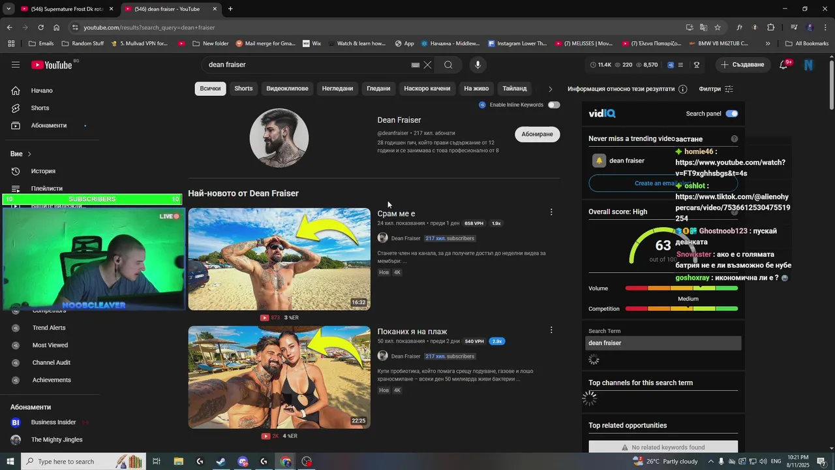Click beach thumbnail of 'Срам ме е'
835x470 pixels.
tap(279, 259)
